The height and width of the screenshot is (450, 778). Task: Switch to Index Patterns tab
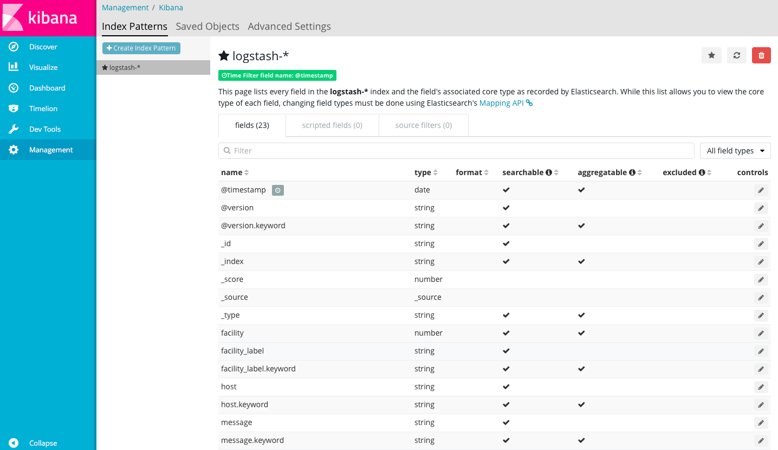(134, 26)
